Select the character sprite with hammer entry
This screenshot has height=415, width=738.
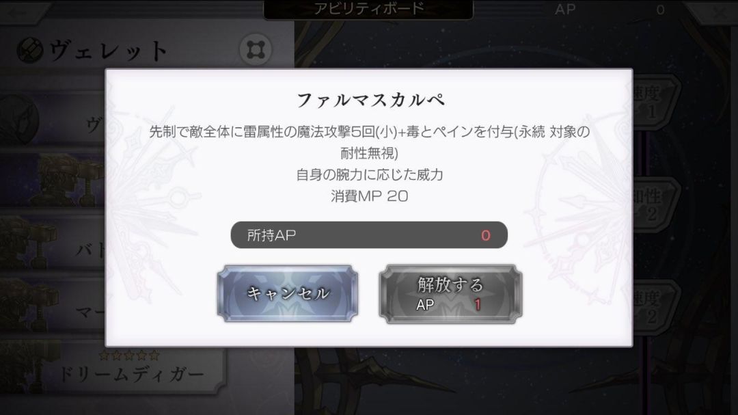click(x=53, y=180)
